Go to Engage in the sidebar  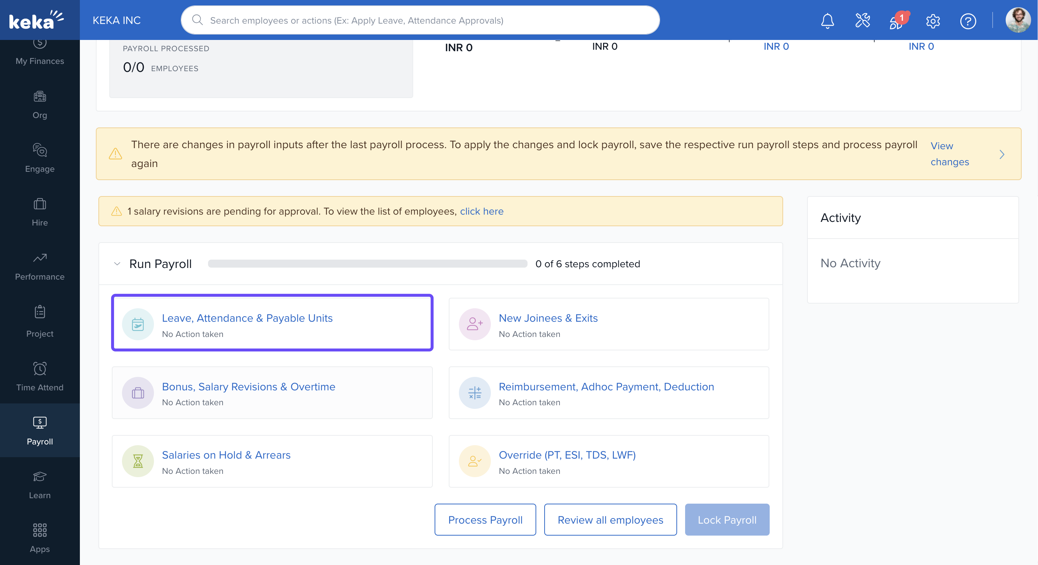coord(40,158)
